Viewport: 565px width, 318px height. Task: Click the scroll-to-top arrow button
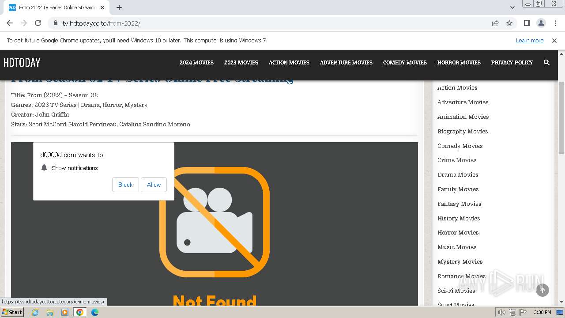[542, 290]
